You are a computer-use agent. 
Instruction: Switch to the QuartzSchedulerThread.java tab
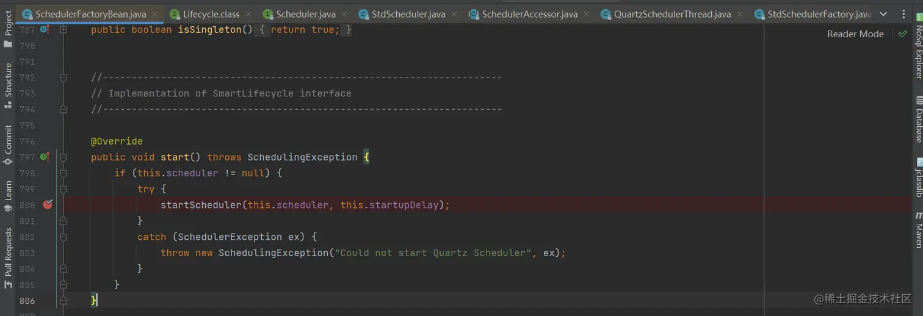(672, 14)
